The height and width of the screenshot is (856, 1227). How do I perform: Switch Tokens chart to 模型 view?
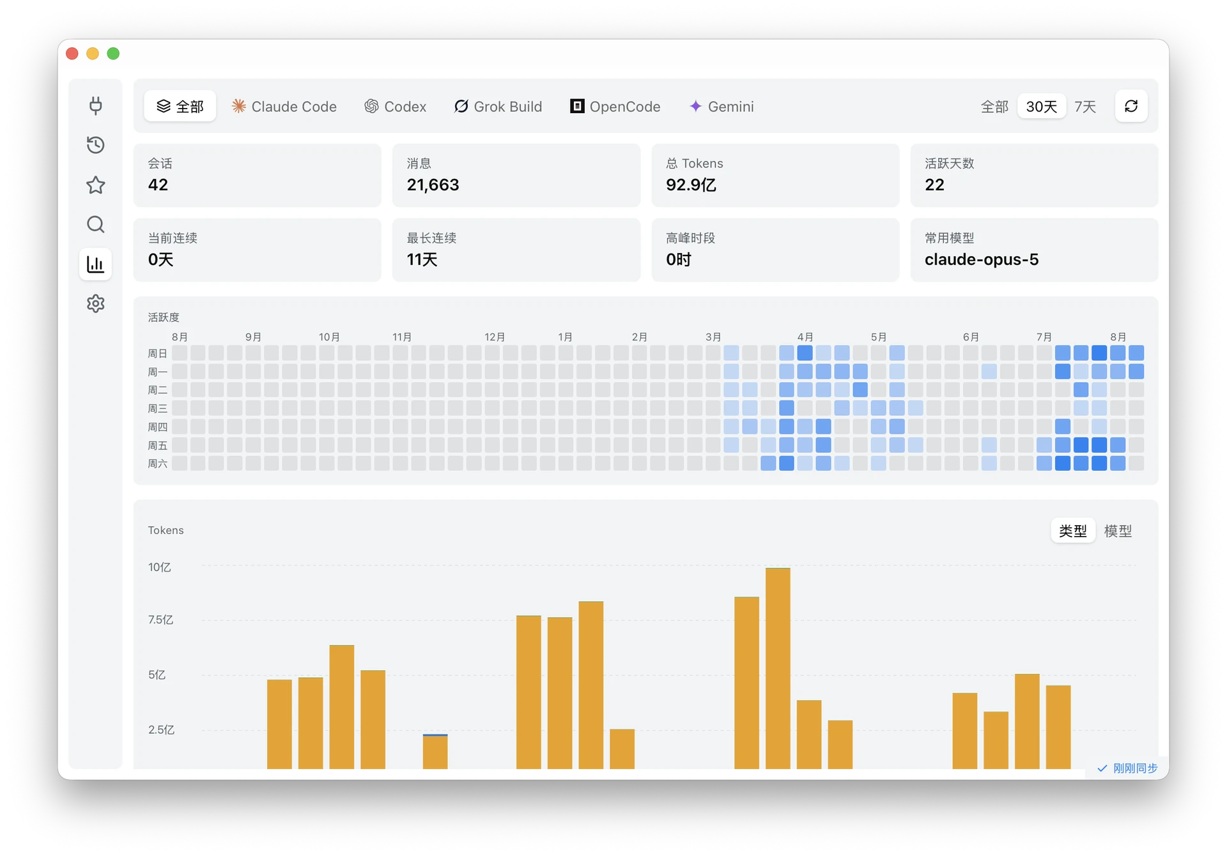1118,531
